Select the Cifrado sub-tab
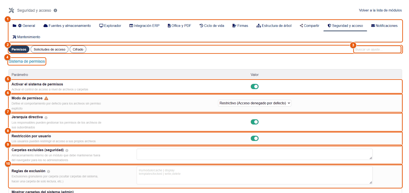Image resolution: width=409 pixels, height=193 pixels. pyautogui.click(x=78, y=49)
